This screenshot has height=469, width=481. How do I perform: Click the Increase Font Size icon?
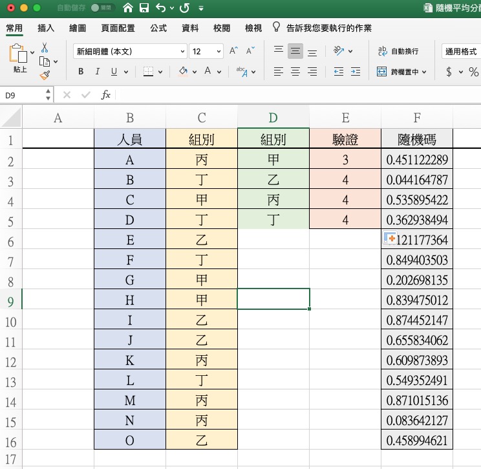pyautogui.click(x=233, y=51)
